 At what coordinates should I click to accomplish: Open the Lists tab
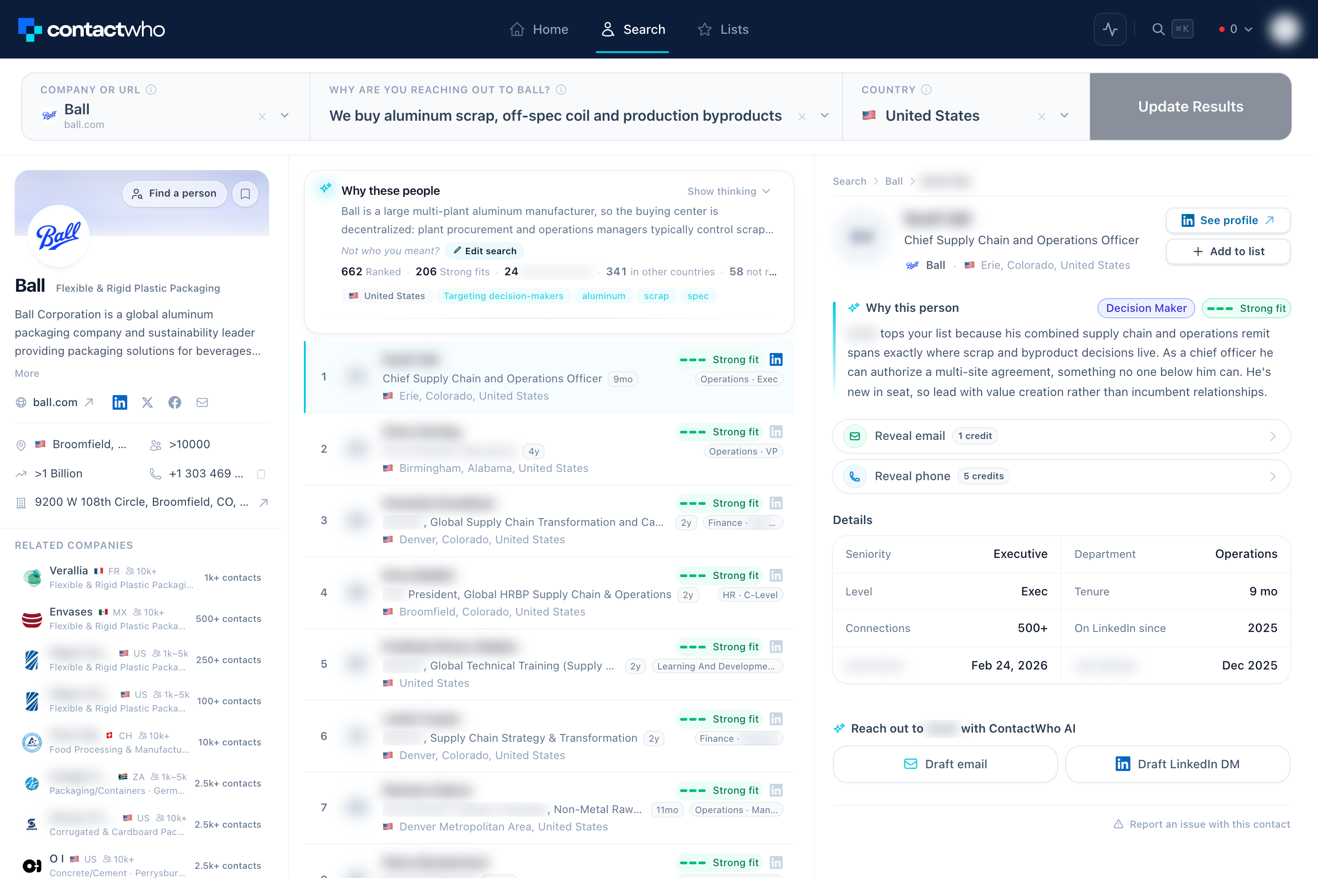point(723,29)
